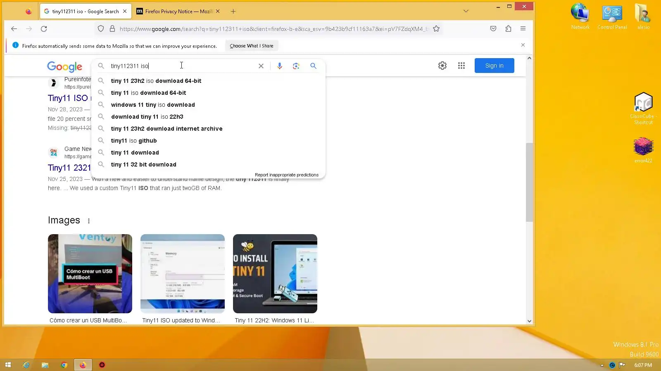The width and height of the screenshot is (661, 371).
Task: Select suggestion windows 11 tiny iso download
Action: tap(208, 105)
